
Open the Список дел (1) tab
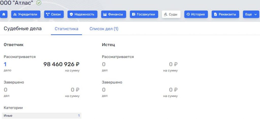tap(104, 29)
